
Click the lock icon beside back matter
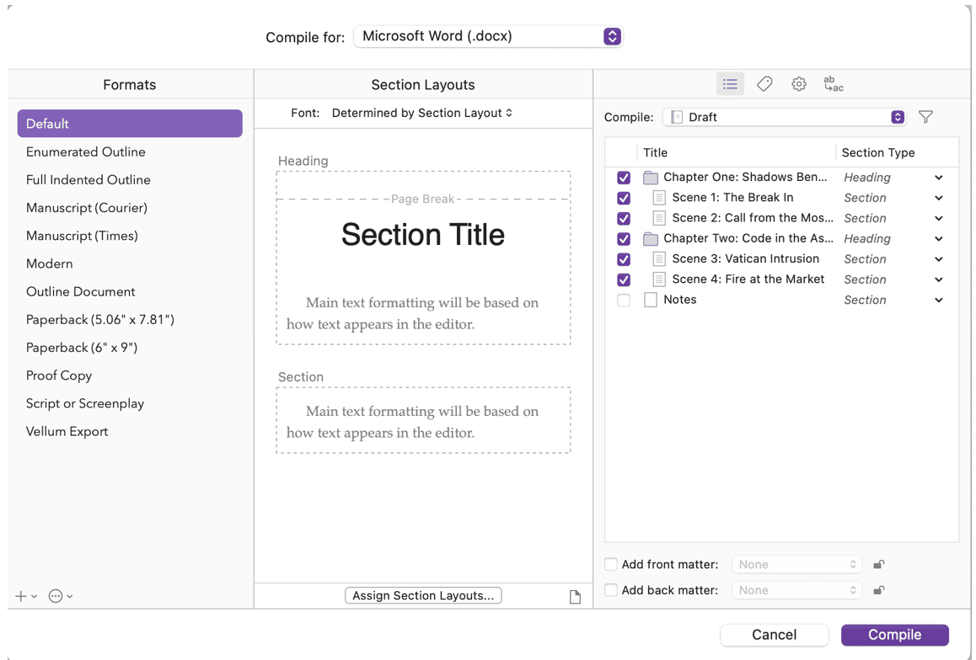point(878,590)
